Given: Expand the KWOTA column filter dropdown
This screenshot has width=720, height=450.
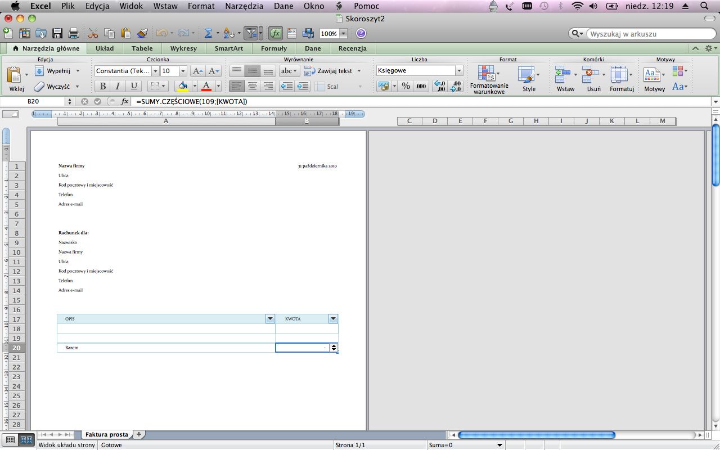Looking at the screenshot, I should (x=333, y=319).
